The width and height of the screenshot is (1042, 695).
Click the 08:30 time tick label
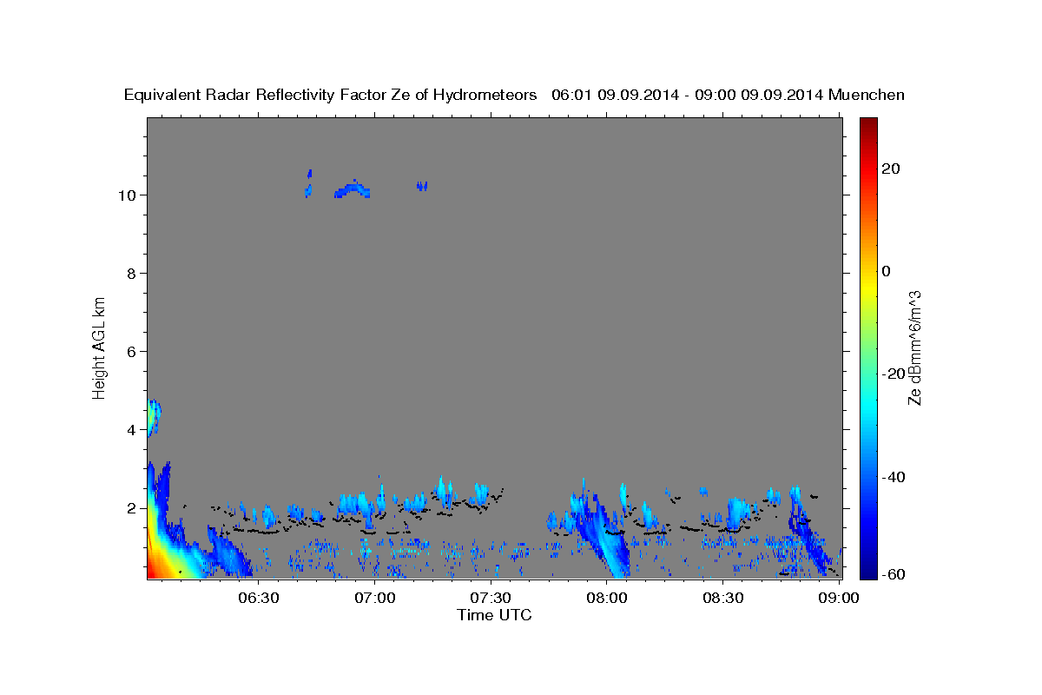click(722, 598)
